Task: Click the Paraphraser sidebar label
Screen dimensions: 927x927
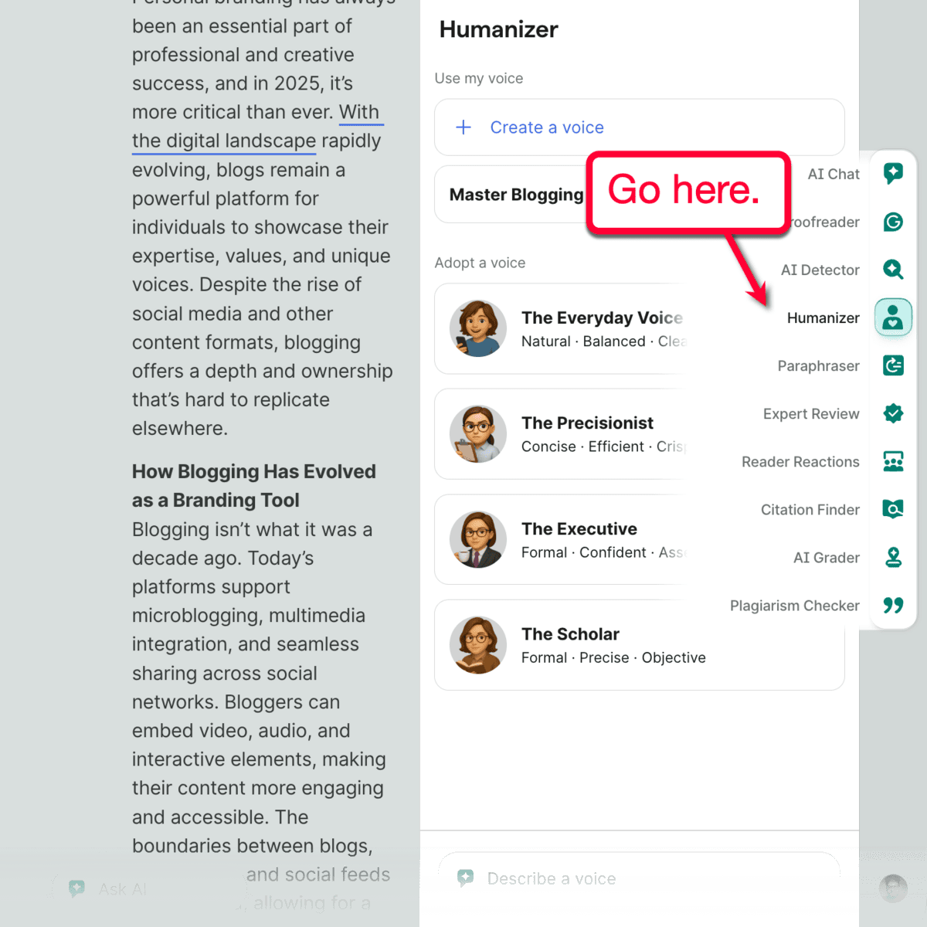Action: (x=818, y=365)
